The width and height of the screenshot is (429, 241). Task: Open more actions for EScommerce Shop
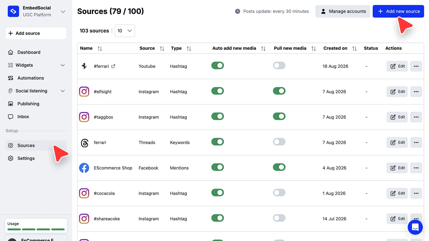click(x=416, y=168)
